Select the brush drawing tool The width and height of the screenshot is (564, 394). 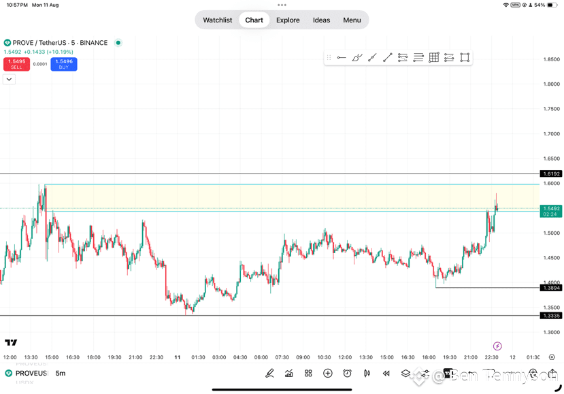click(356, 58)
